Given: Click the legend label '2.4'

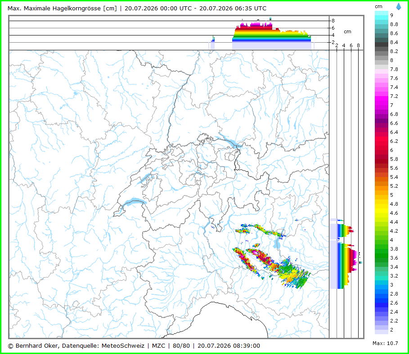Looking at the screenshot, I should 394,312.
